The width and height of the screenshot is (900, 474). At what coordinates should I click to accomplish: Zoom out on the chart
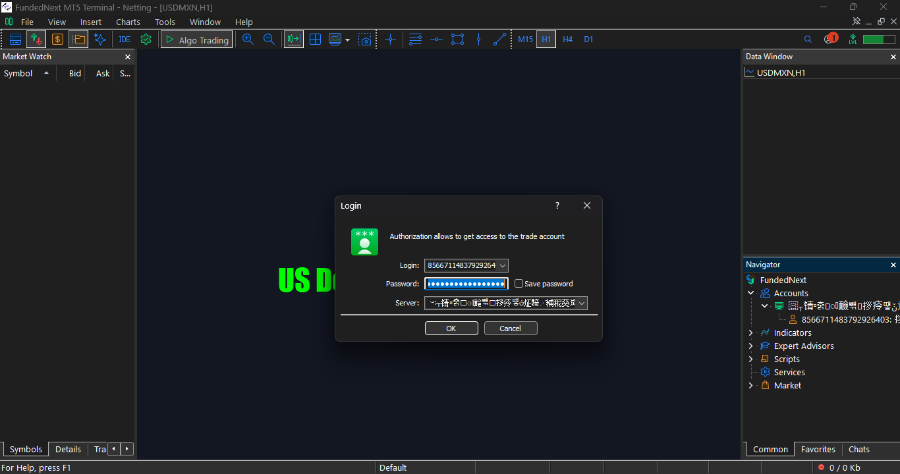[269, 39]
